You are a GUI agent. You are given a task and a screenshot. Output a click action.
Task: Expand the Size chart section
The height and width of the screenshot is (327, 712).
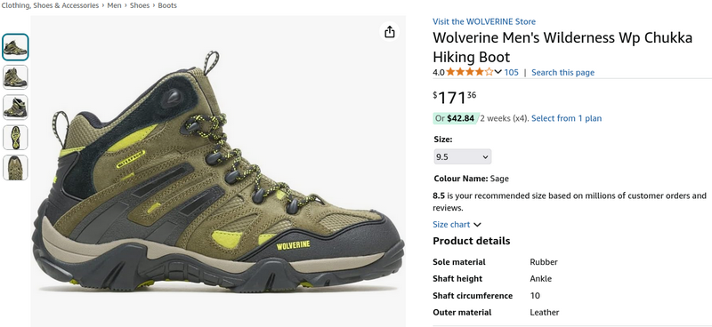(x=457, y=225)
